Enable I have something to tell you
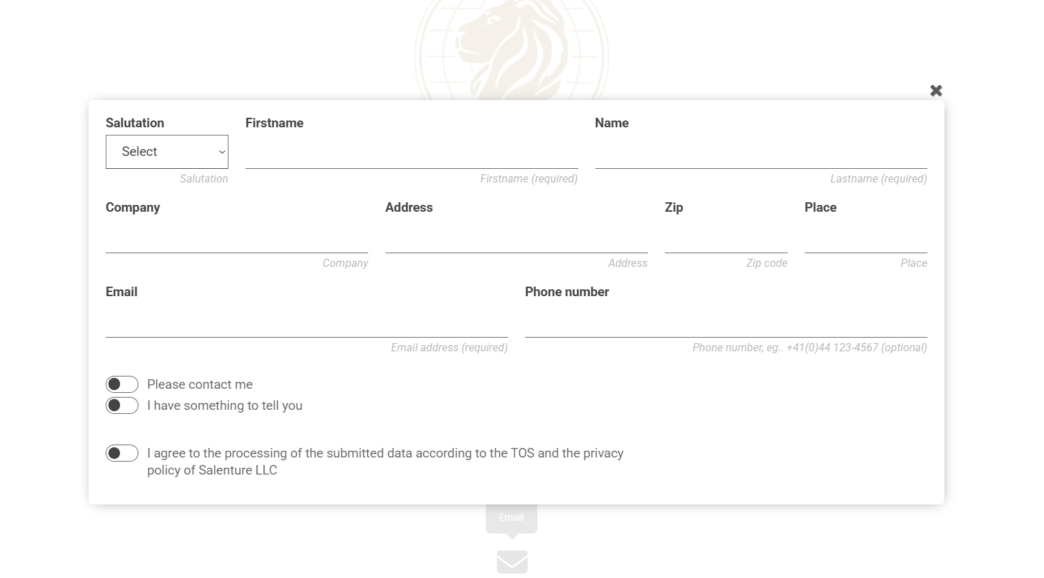 click(x=122, y=406)
